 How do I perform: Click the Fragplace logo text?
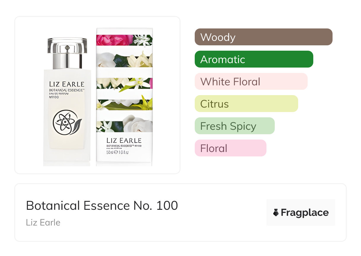pyautogui.click(x=305, y=212)
